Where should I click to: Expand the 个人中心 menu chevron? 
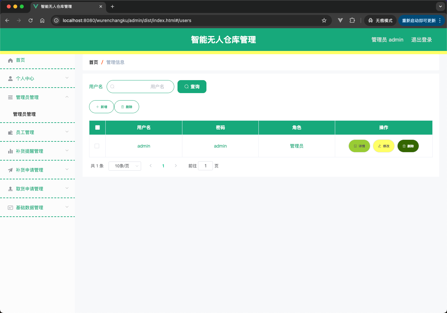(x=67, y=78)
